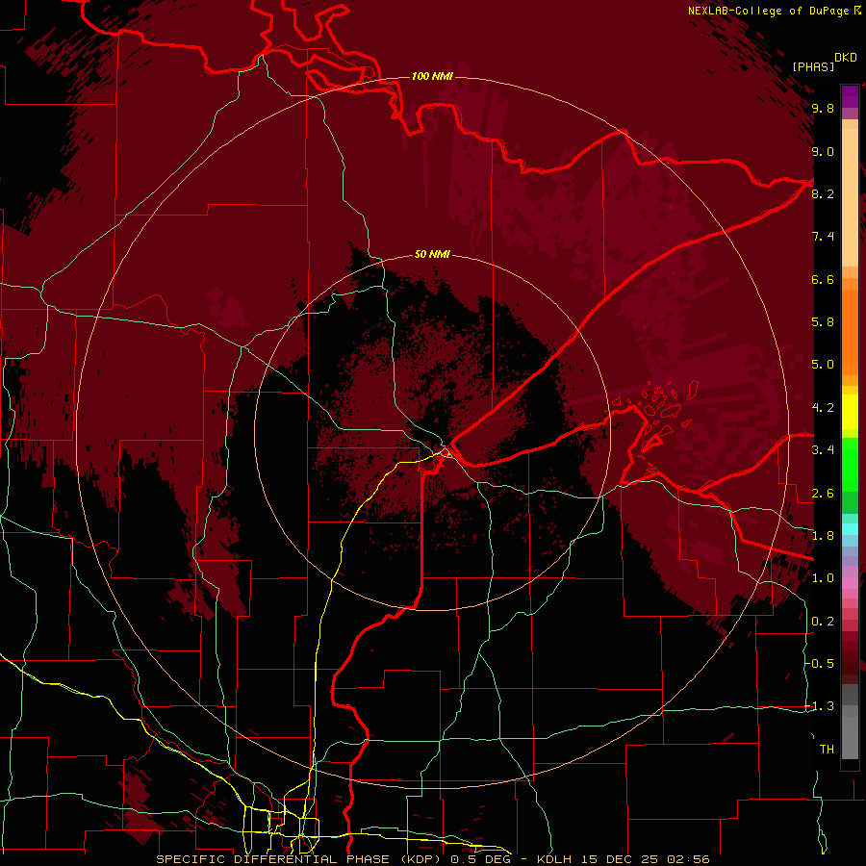The image size is (866, 866).
Task: Click the 50 NMI range ring label
Action: (432, 254)
